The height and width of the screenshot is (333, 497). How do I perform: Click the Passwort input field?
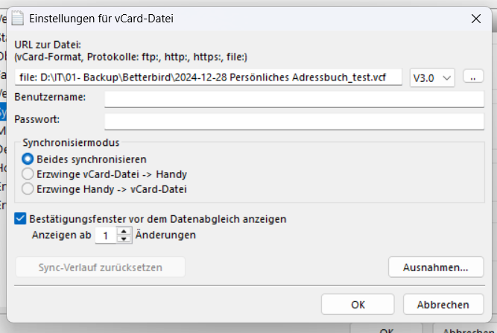(294, 120)
